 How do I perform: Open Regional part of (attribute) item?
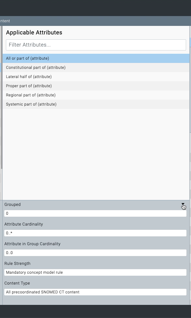coord(96,95)
